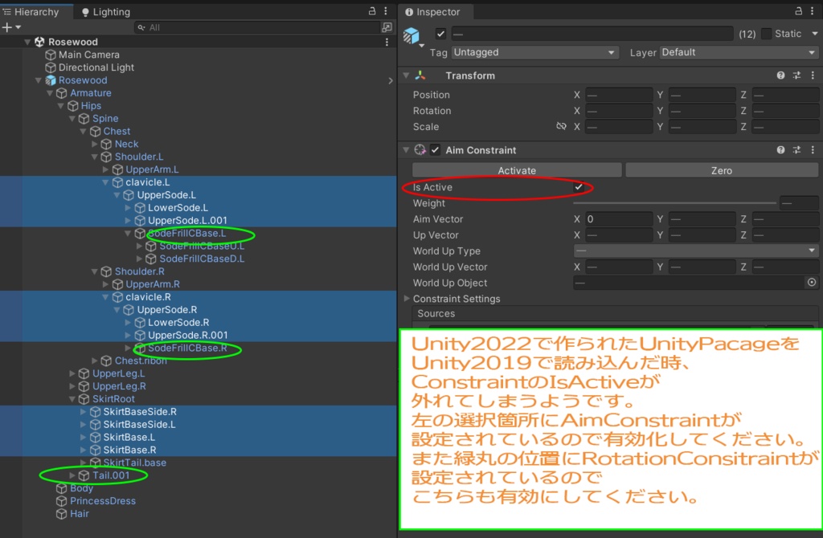
Task: Expand the Neck bone foldout
Action: tap(95, 144)
